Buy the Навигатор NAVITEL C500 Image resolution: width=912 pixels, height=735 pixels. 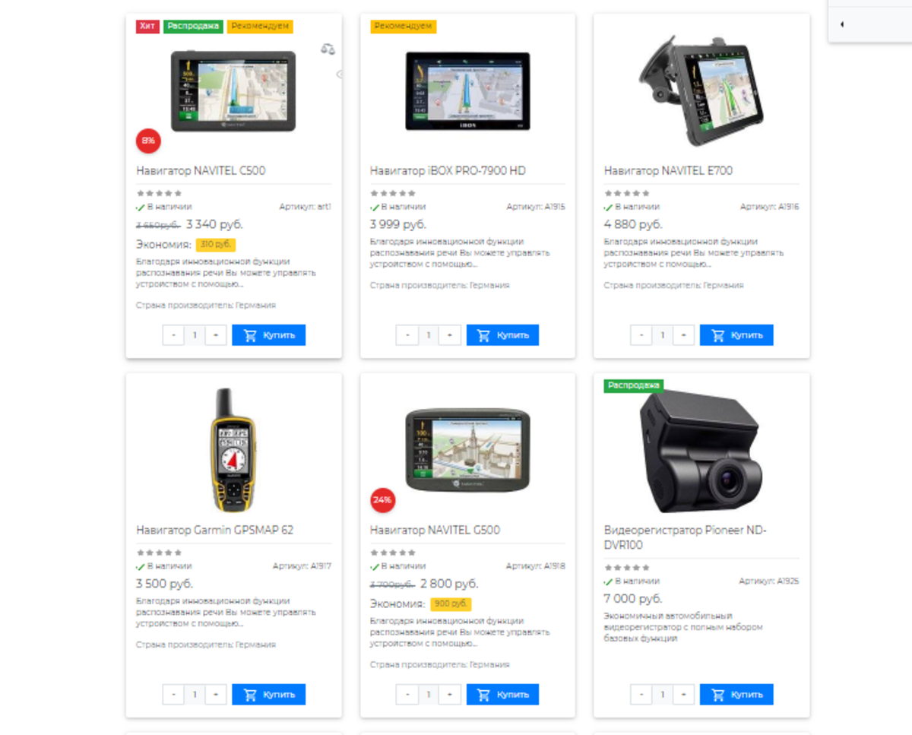click(269, 335)
